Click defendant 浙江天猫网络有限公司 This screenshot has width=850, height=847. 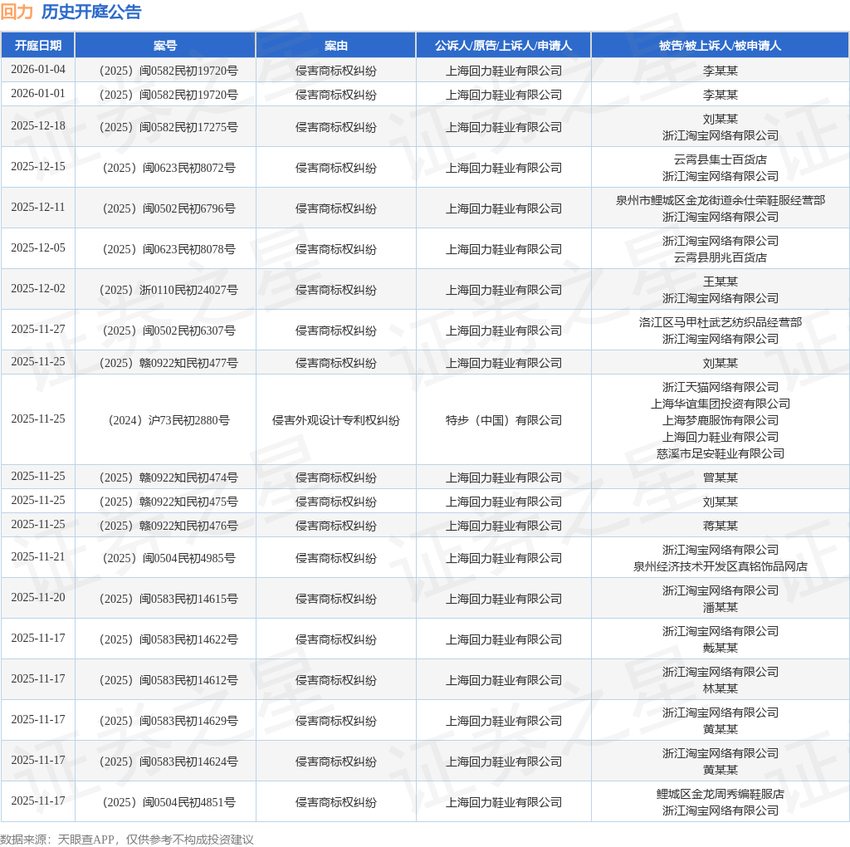click(720, 387)
